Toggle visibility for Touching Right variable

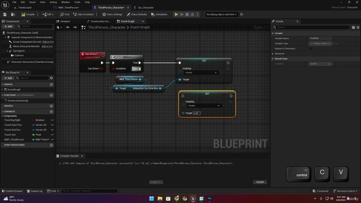click(52, 120)
